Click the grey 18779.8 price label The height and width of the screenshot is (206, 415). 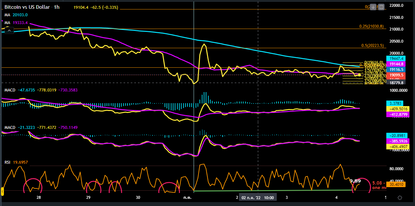396,83
